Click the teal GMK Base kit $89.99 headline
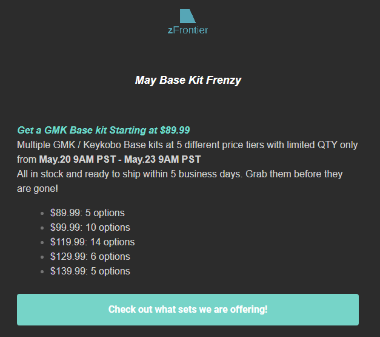 (104, 130)
